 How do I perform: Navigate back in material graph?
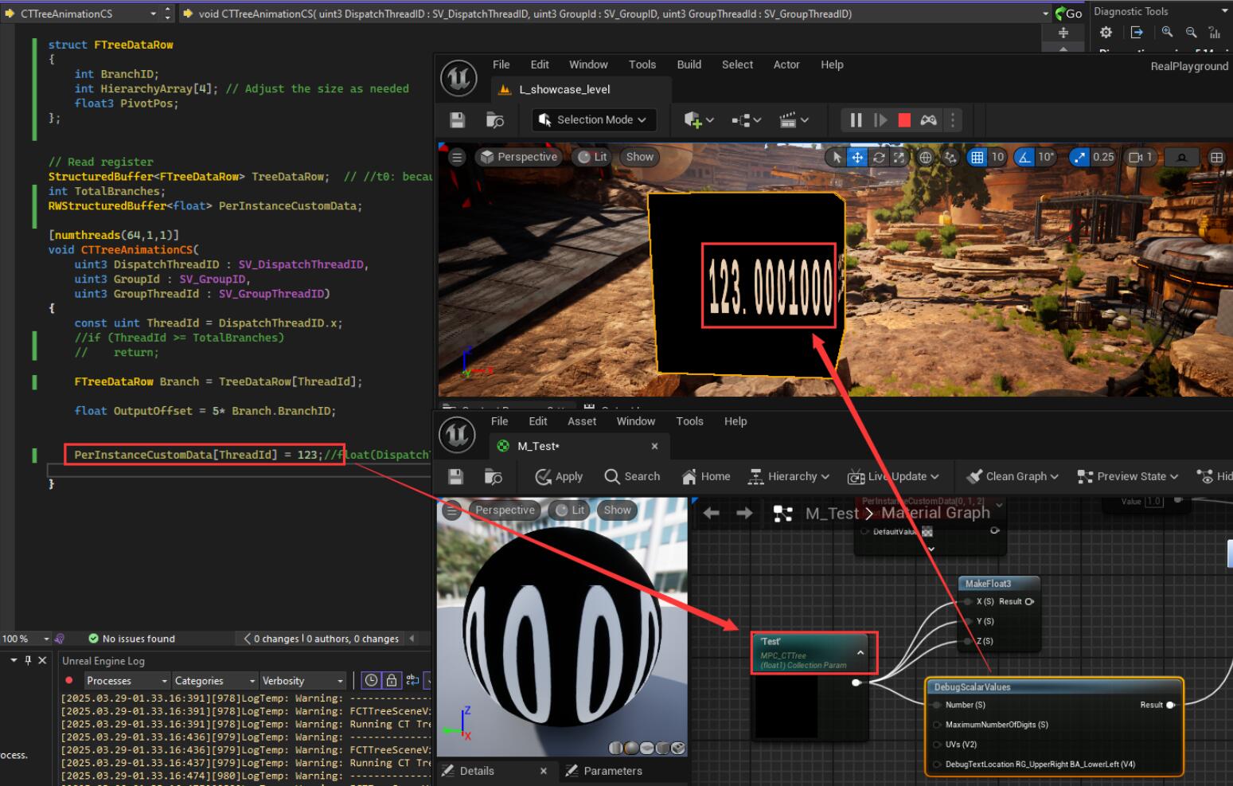coord(712,514)
